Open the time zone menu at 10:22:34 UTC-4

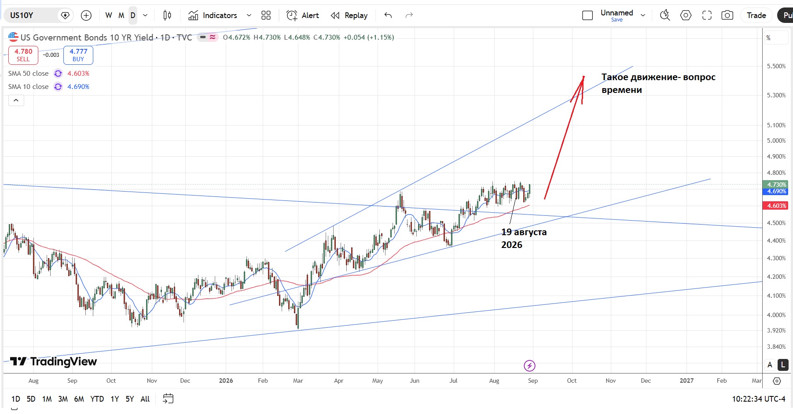(x=759, y=399)
